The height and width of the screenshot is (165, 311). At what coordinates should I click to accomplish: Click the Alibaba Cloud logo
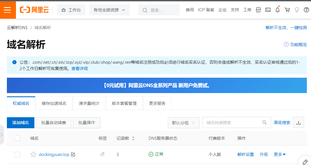34,10
